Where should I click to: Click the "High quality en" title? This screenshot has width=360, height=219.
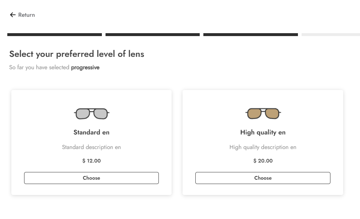tap(263, 132)
